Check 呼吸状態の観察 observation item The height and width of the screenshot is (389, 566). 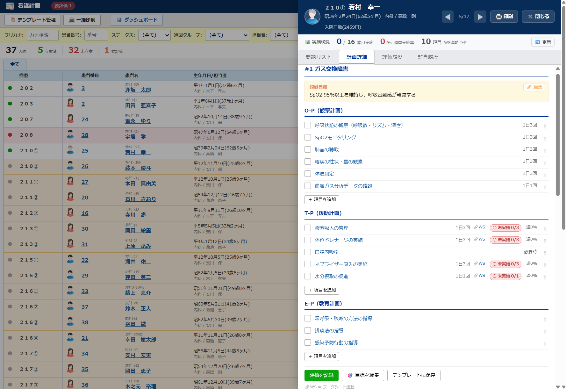tap(308, 125)
